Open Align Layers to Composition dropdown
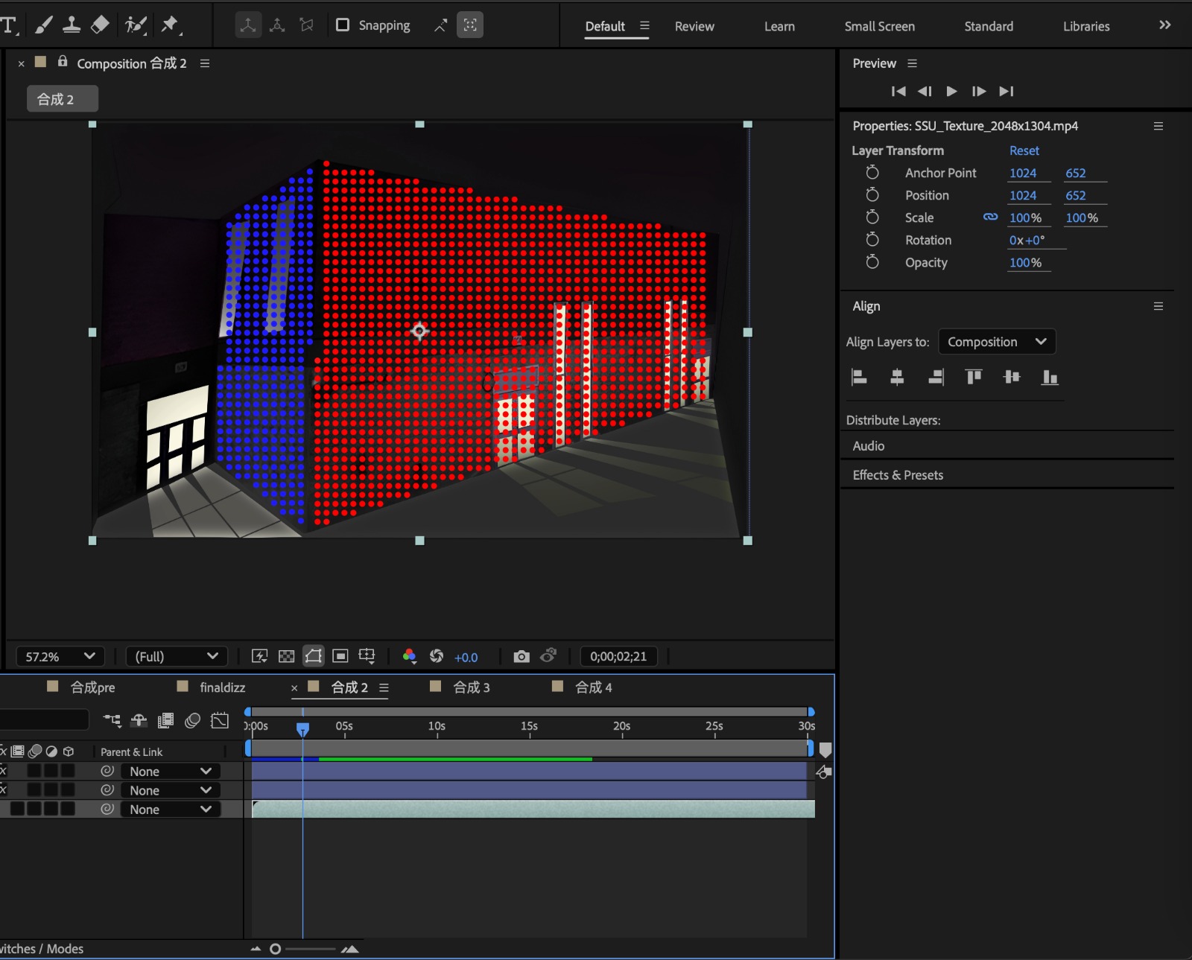This screenshot has height=960, width=1192. pyautogui.click(x=996, y=342)
